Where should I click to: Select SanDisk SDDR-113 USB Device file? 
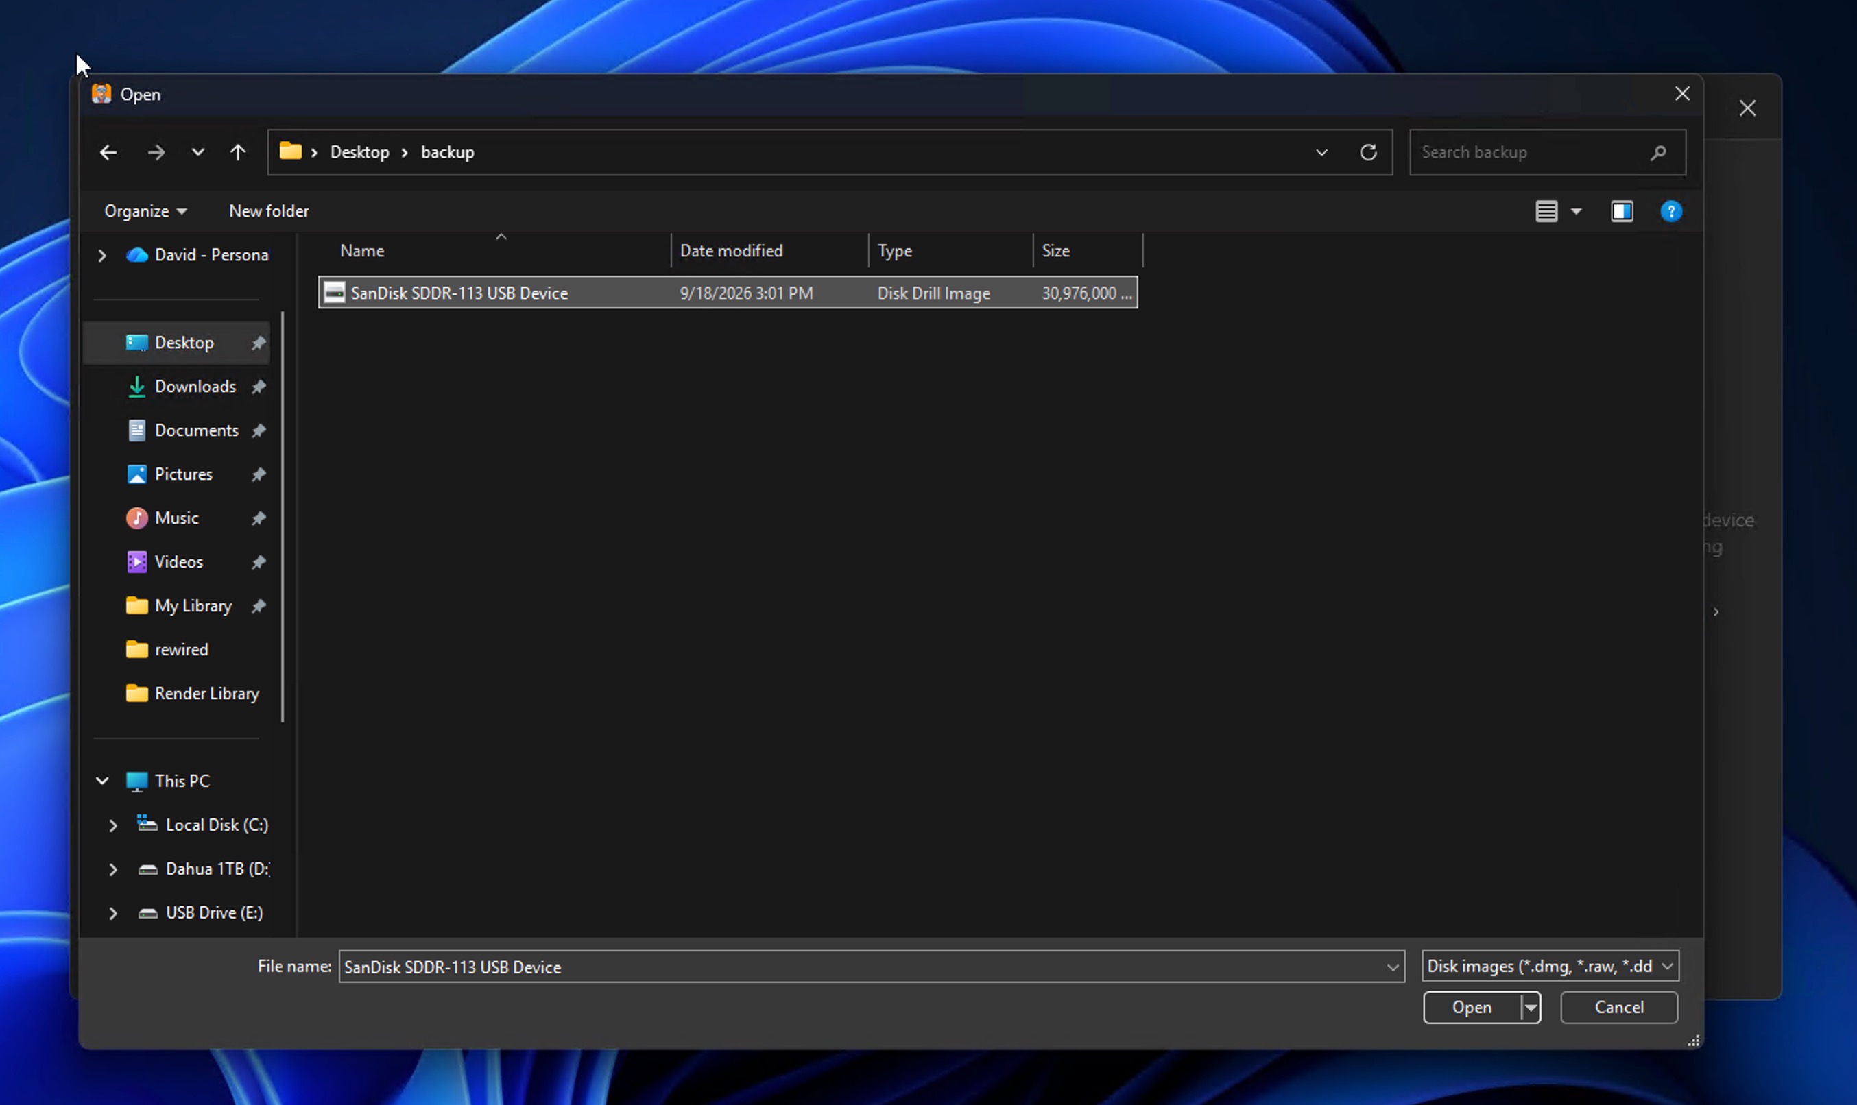tap(728, 293)
